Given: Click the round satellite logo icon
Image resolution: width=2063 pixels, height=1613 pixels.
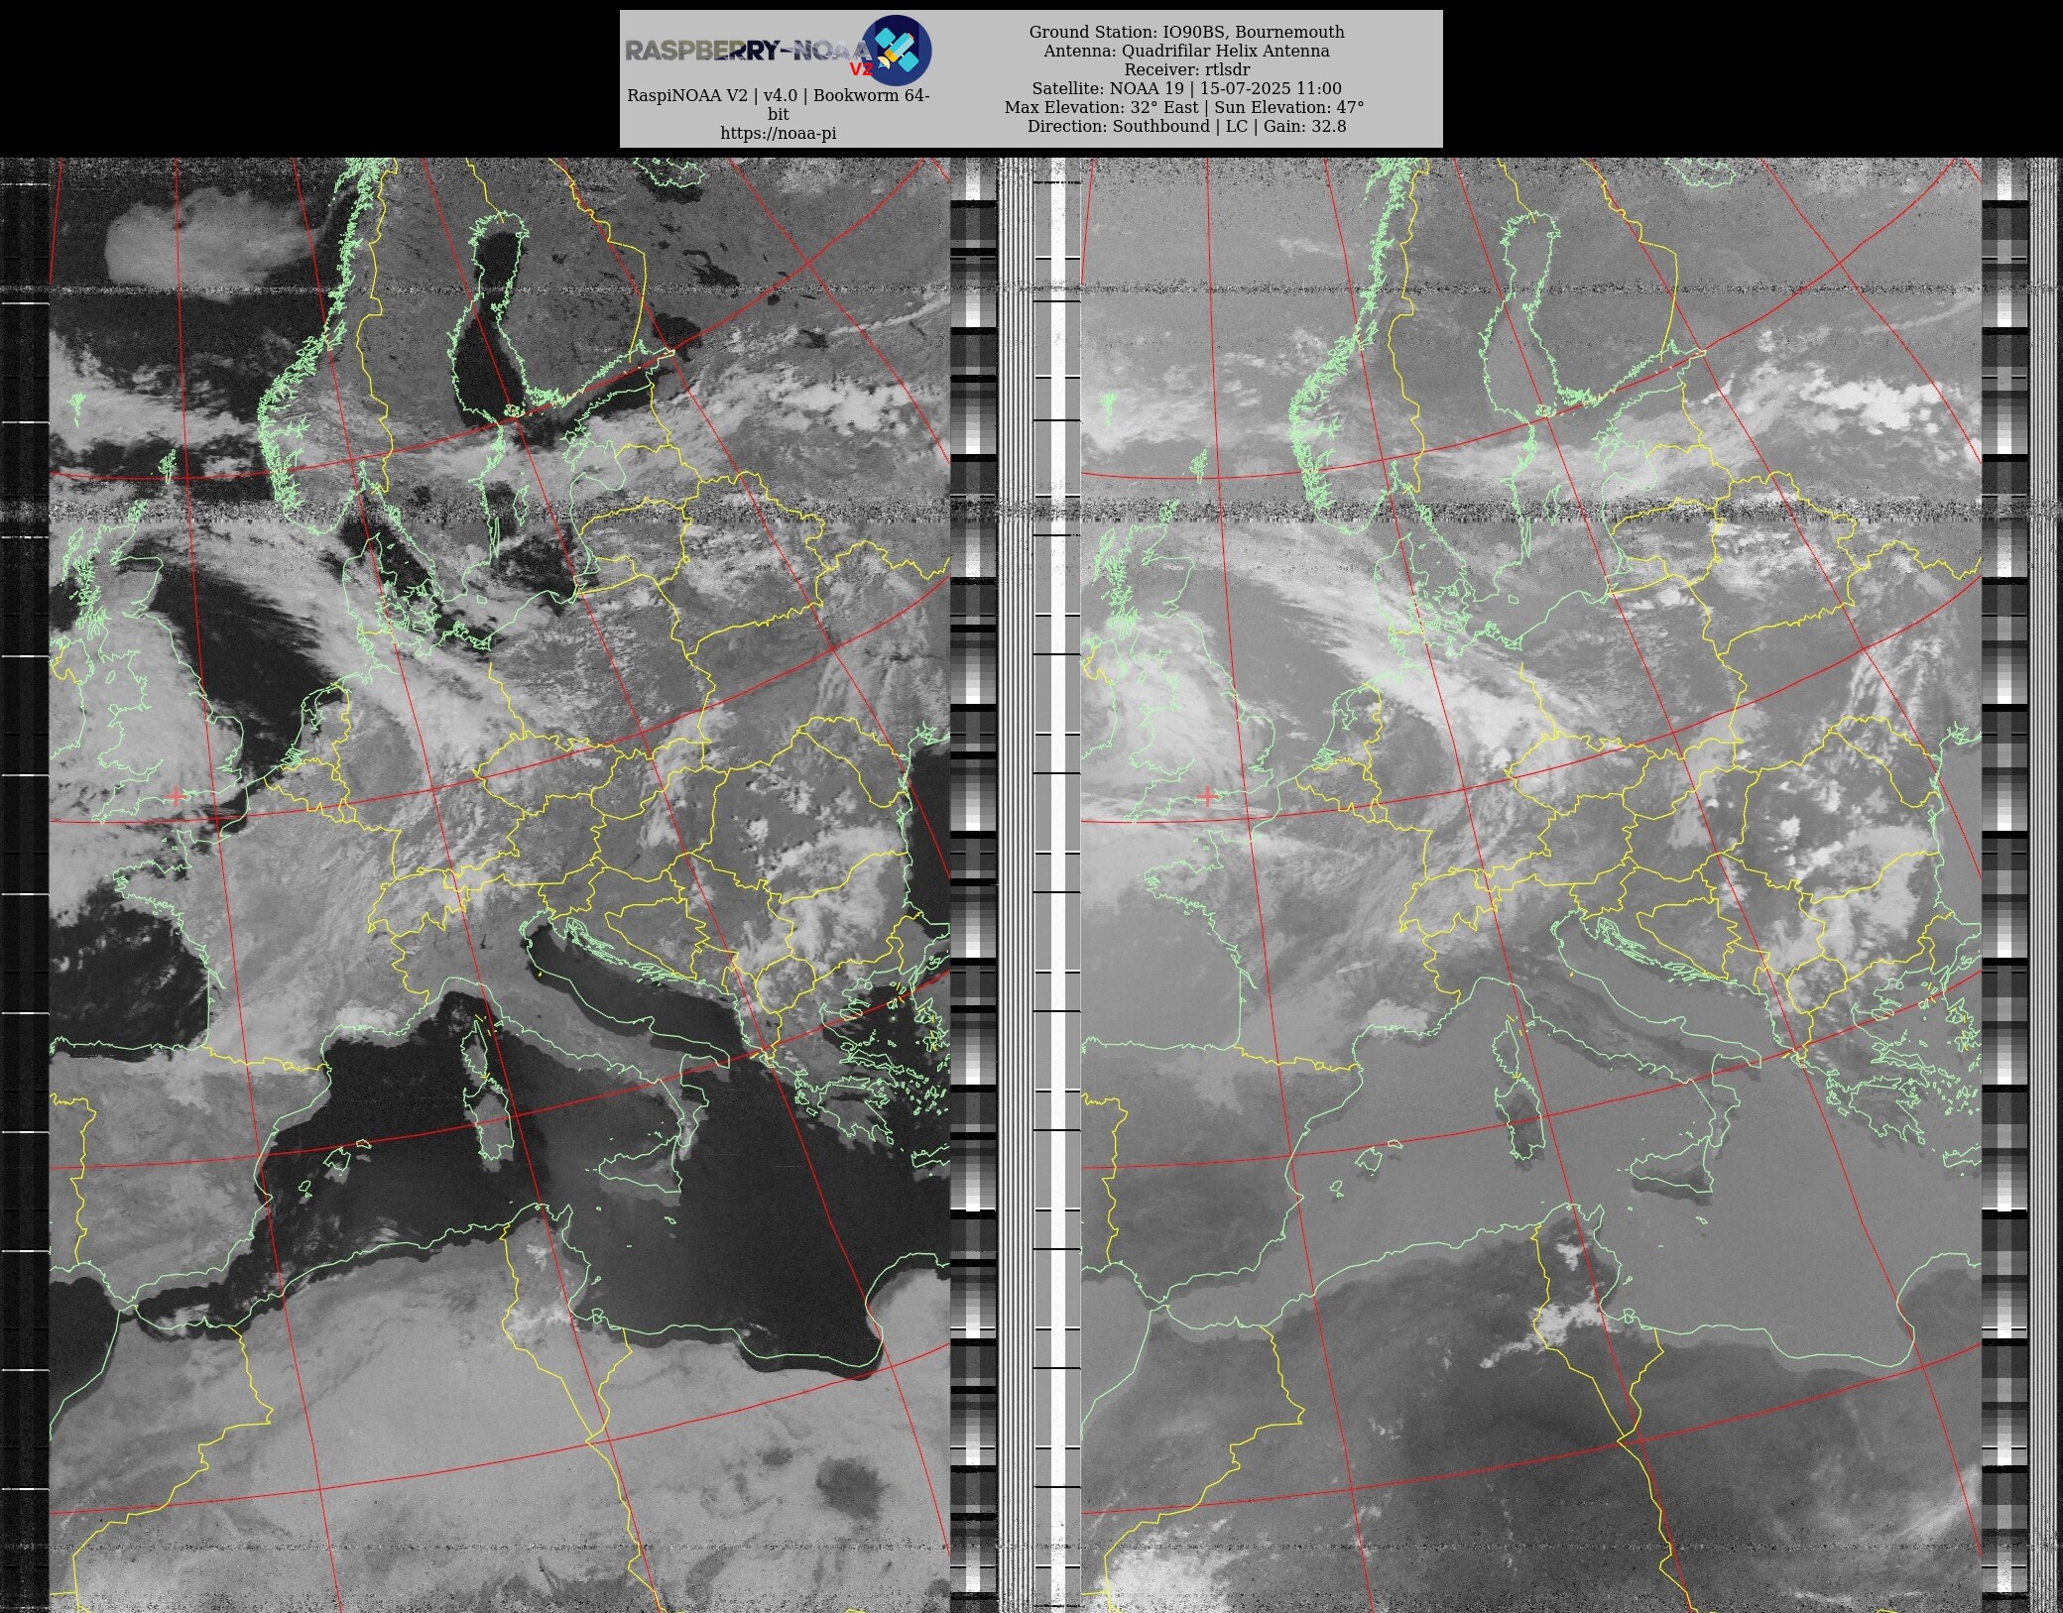Looking at the screenshot, I should 896,50.
